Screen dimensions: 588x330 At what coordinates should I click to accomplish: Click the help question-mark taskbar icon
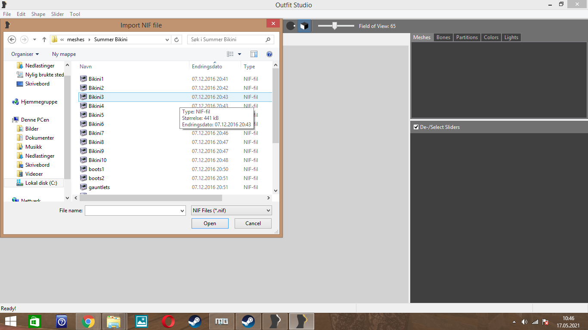(x=62, y=321)
